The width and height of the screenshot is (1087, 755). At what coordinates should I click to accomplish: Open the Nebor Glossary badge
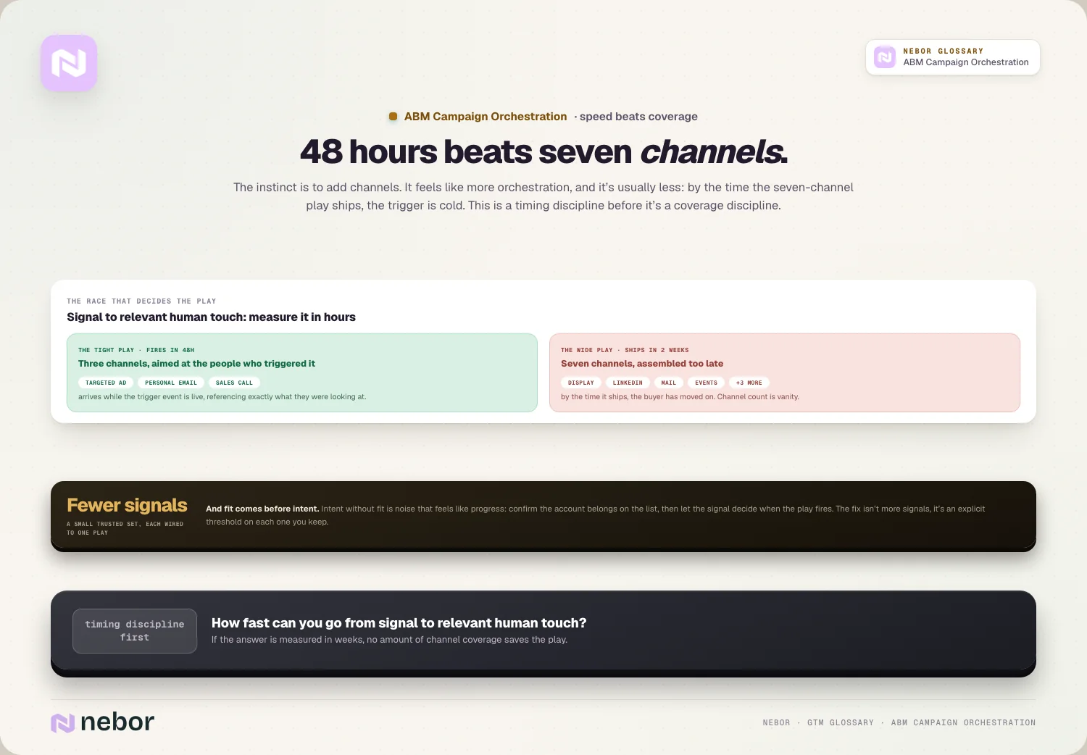click(x=952, y=57)
